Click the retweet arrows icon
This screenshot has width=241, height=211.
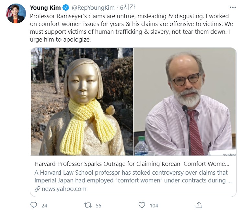tap(88, 205)
